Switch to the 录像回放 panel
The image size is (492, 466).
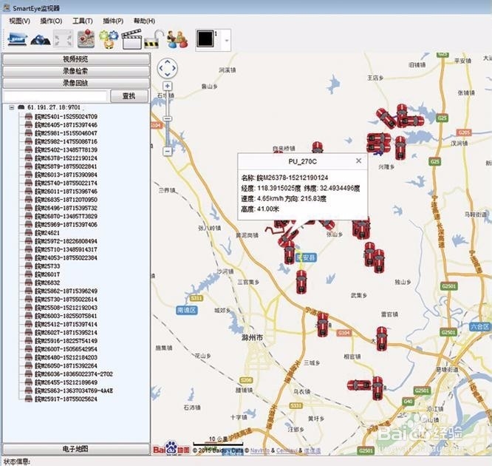point(75,83)
